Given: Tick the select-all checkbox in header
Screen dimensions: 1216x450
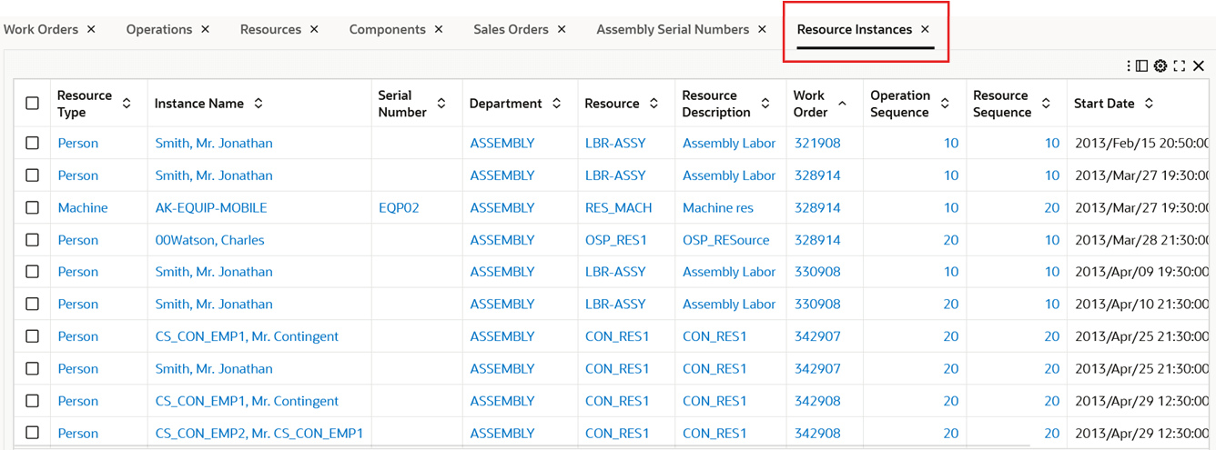Looking at the screenshot, I should (x=33, y=104).
